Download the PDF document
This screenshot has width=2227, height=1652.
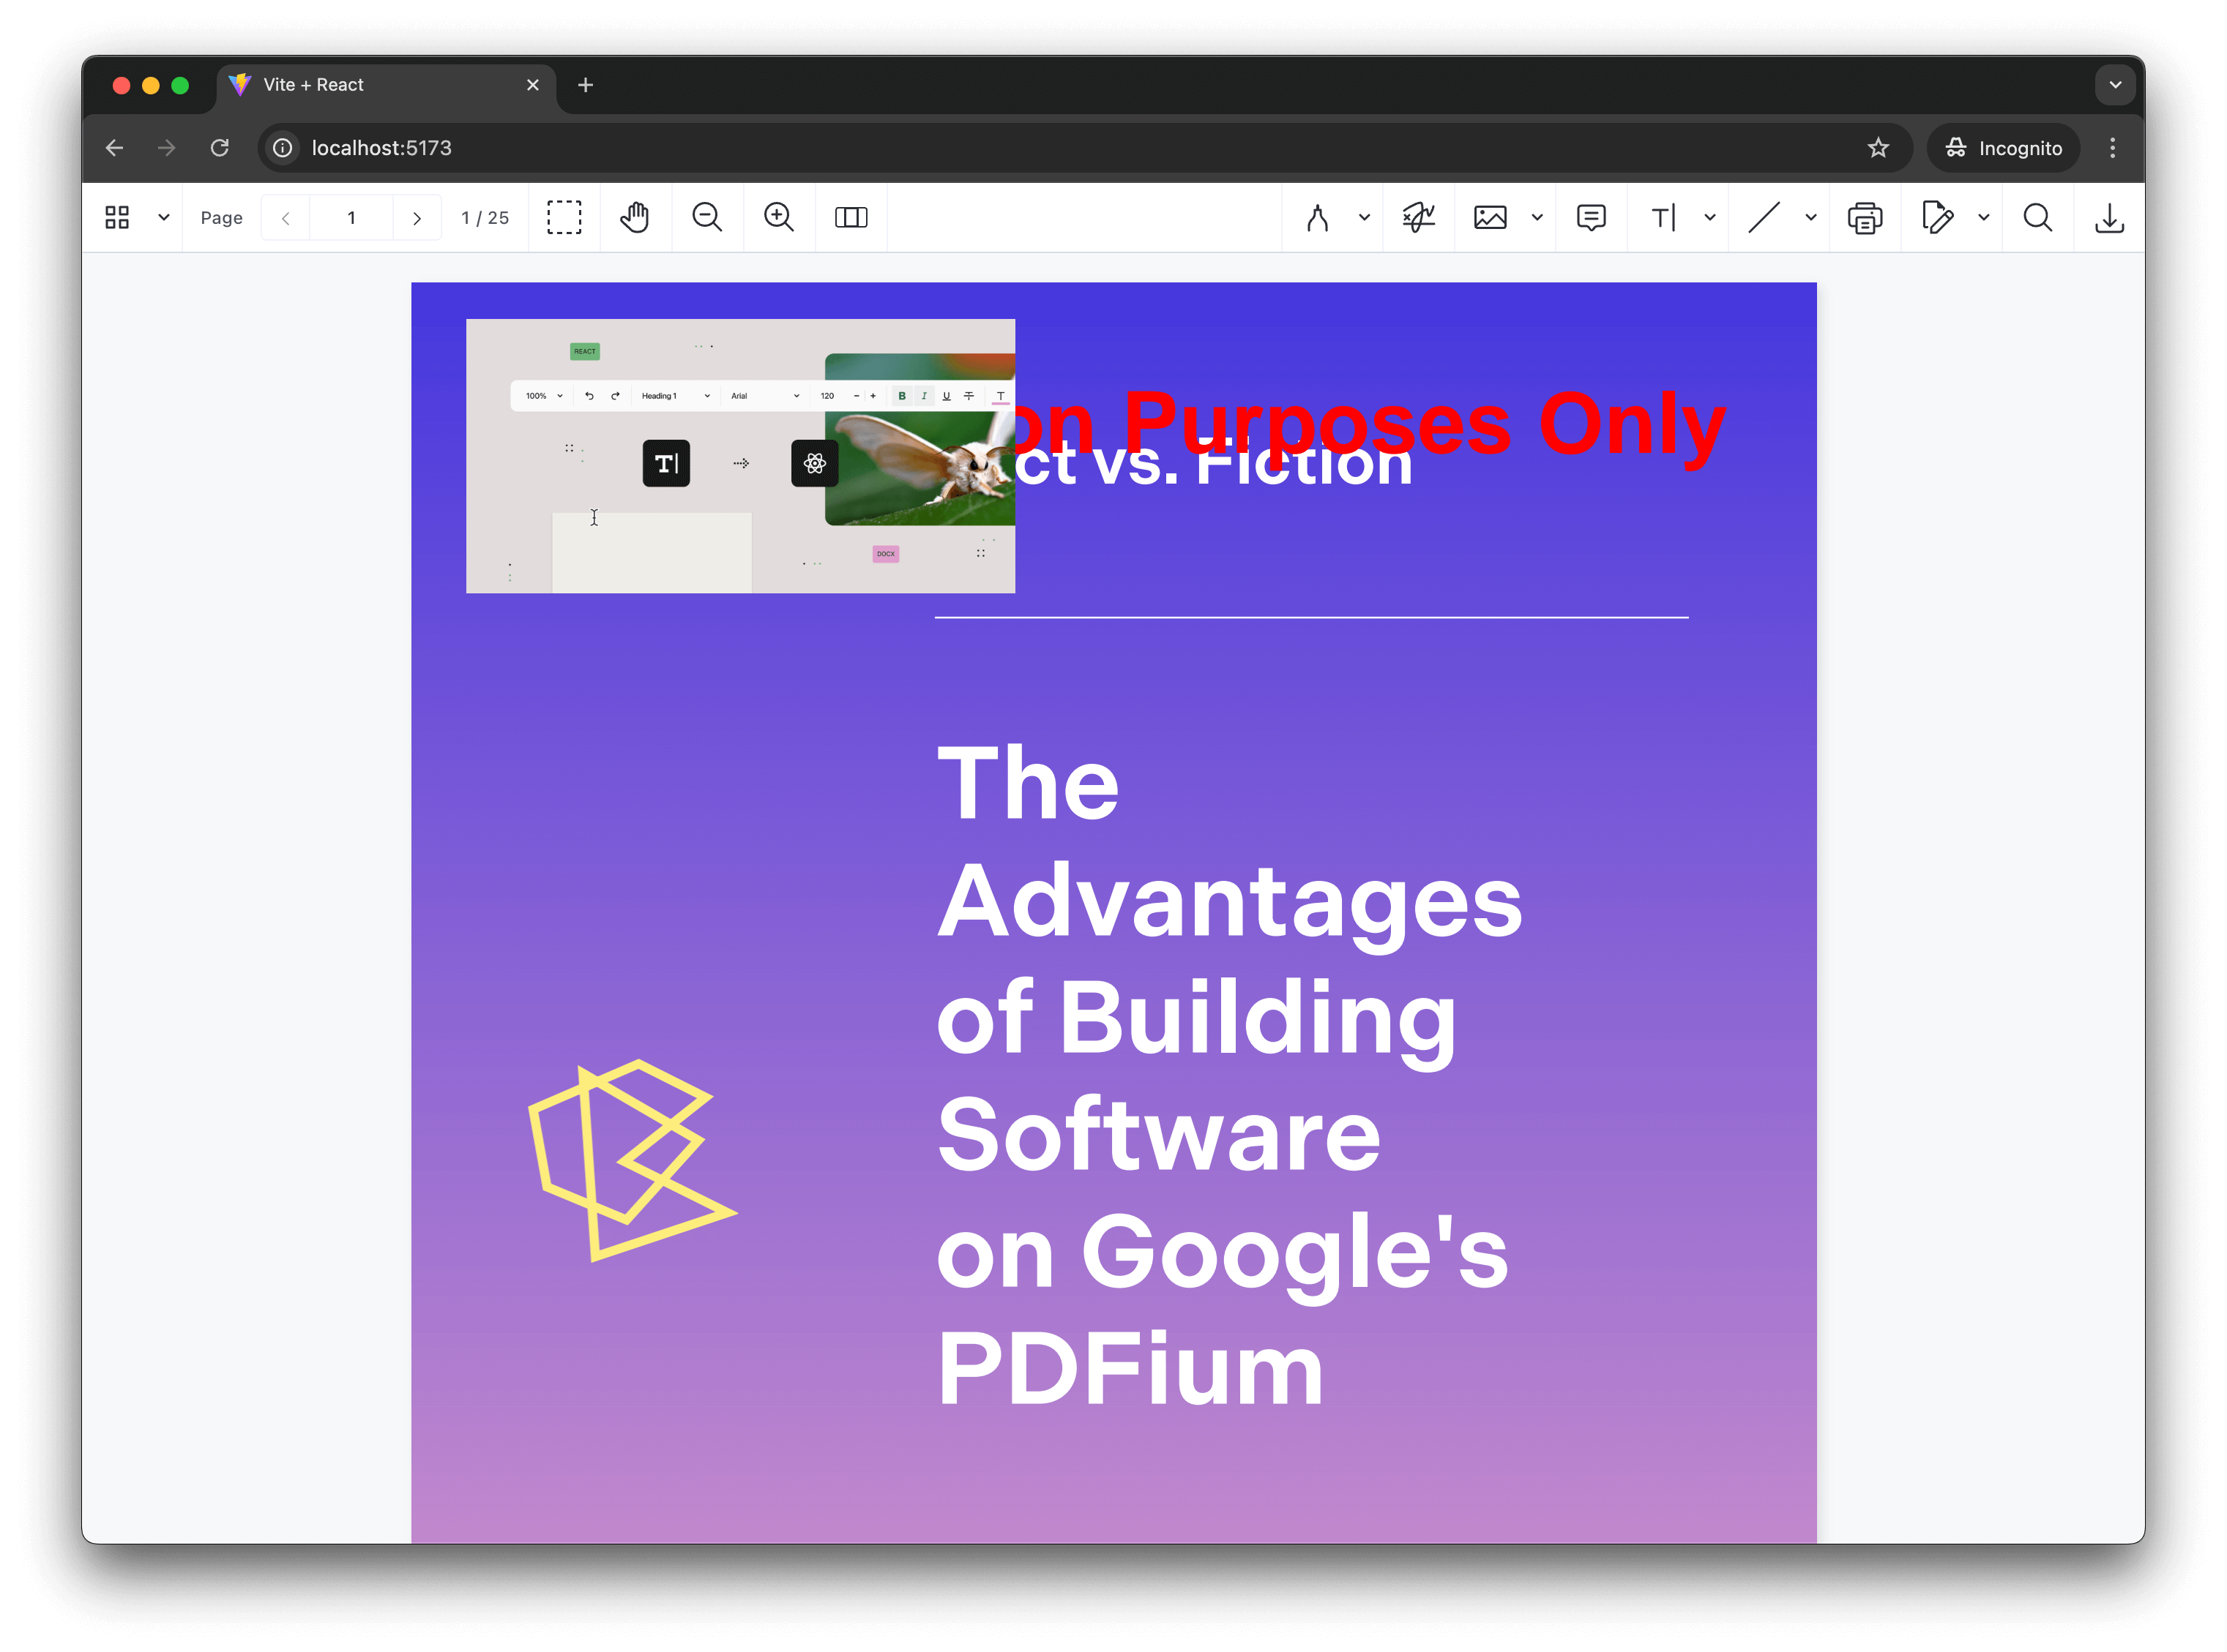coord(2110,217)
